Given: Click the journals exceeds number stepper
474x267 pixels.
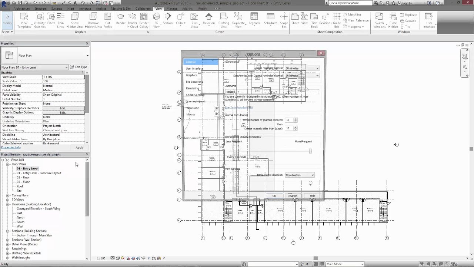Looking at the screenshot, I should (x=295, y=120).
